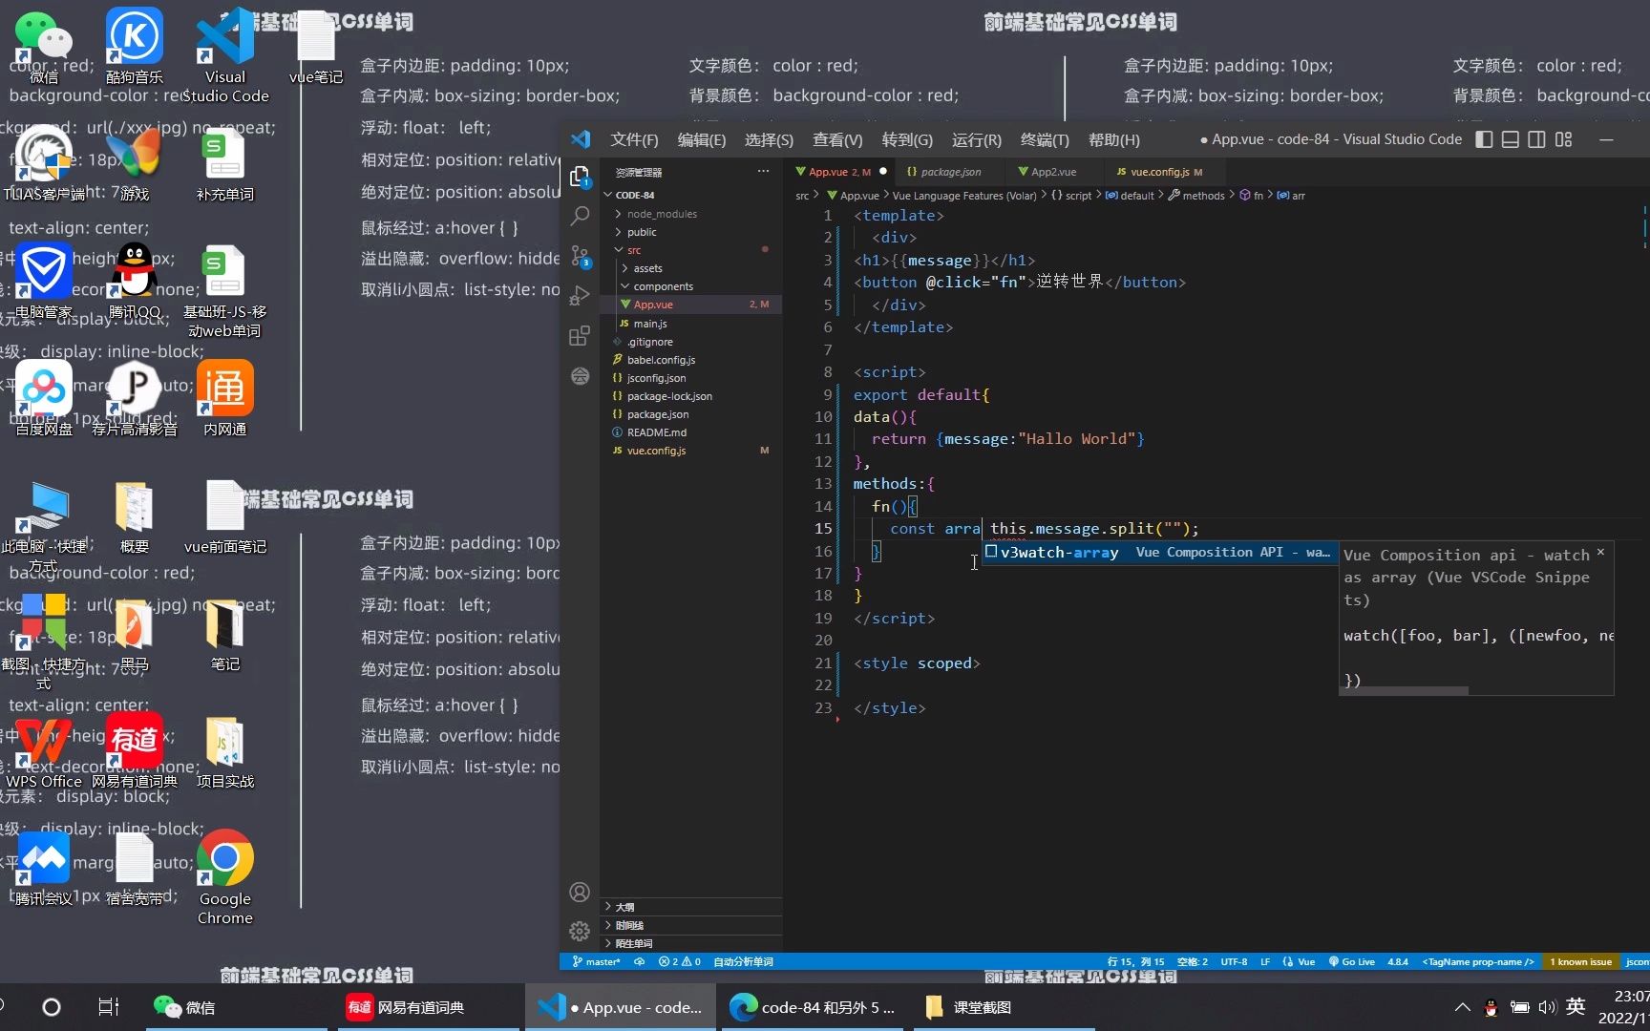Open the taskbar Task View button
This screenshot has height=1031, width=1650.
109,1007
